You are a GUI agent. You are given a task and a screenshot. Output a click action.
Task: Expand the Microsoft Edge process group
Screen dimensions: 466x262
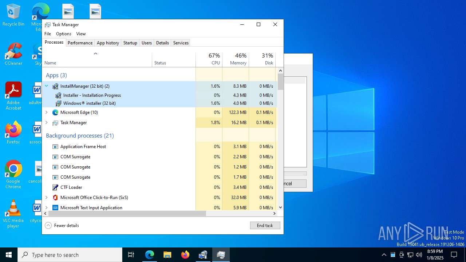[x=46, y=112]
